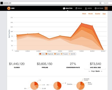
Task: Click the 5/2012 top data point
Action: pos(60,36)
